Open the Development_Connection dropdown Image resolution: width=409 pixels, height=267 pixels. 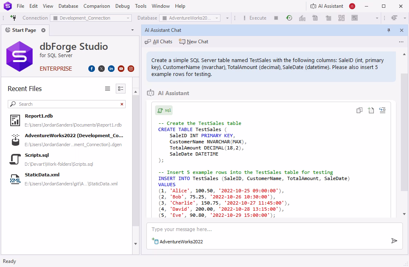(91, 18)
